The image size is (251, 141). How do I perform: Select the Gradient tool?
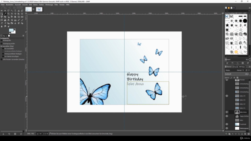[15, 20]
